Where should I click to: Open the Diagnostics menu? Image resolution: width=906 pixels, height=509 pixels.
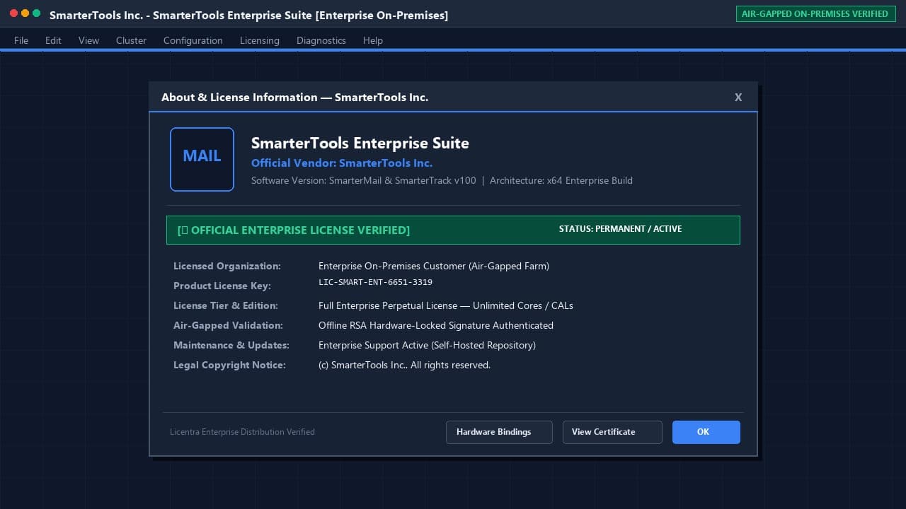click(x=321, y=40)
